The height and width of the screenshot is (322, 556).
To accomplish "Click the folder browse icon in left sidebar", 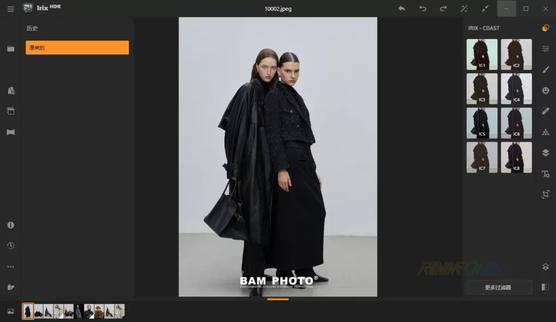I will click(10, 48).
